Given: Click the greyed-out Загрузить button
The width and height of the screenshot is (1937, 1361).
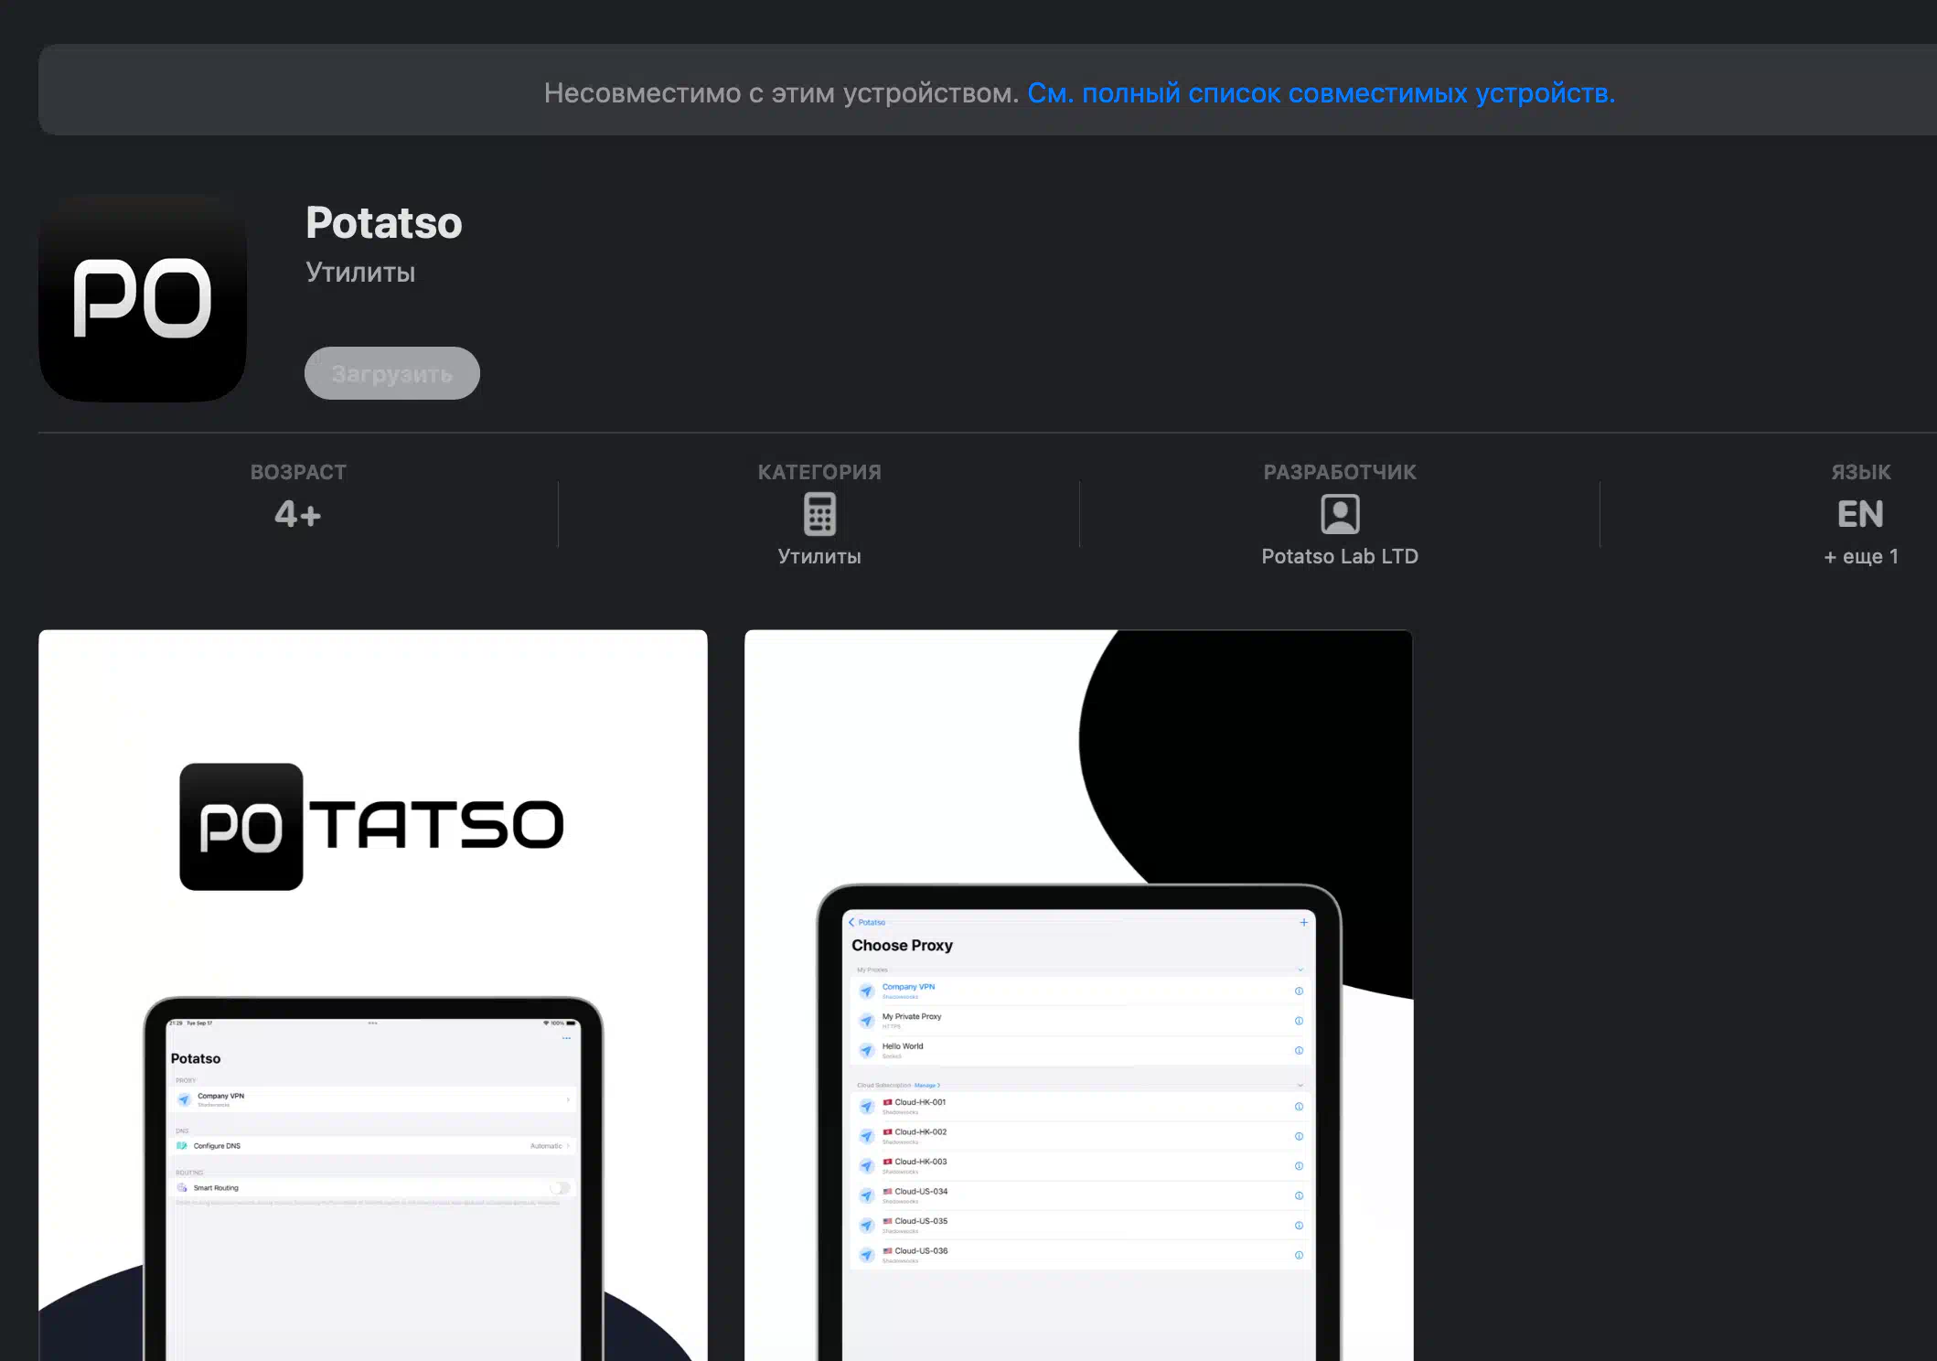Looking at the screenshot, I should click(392, 373).
